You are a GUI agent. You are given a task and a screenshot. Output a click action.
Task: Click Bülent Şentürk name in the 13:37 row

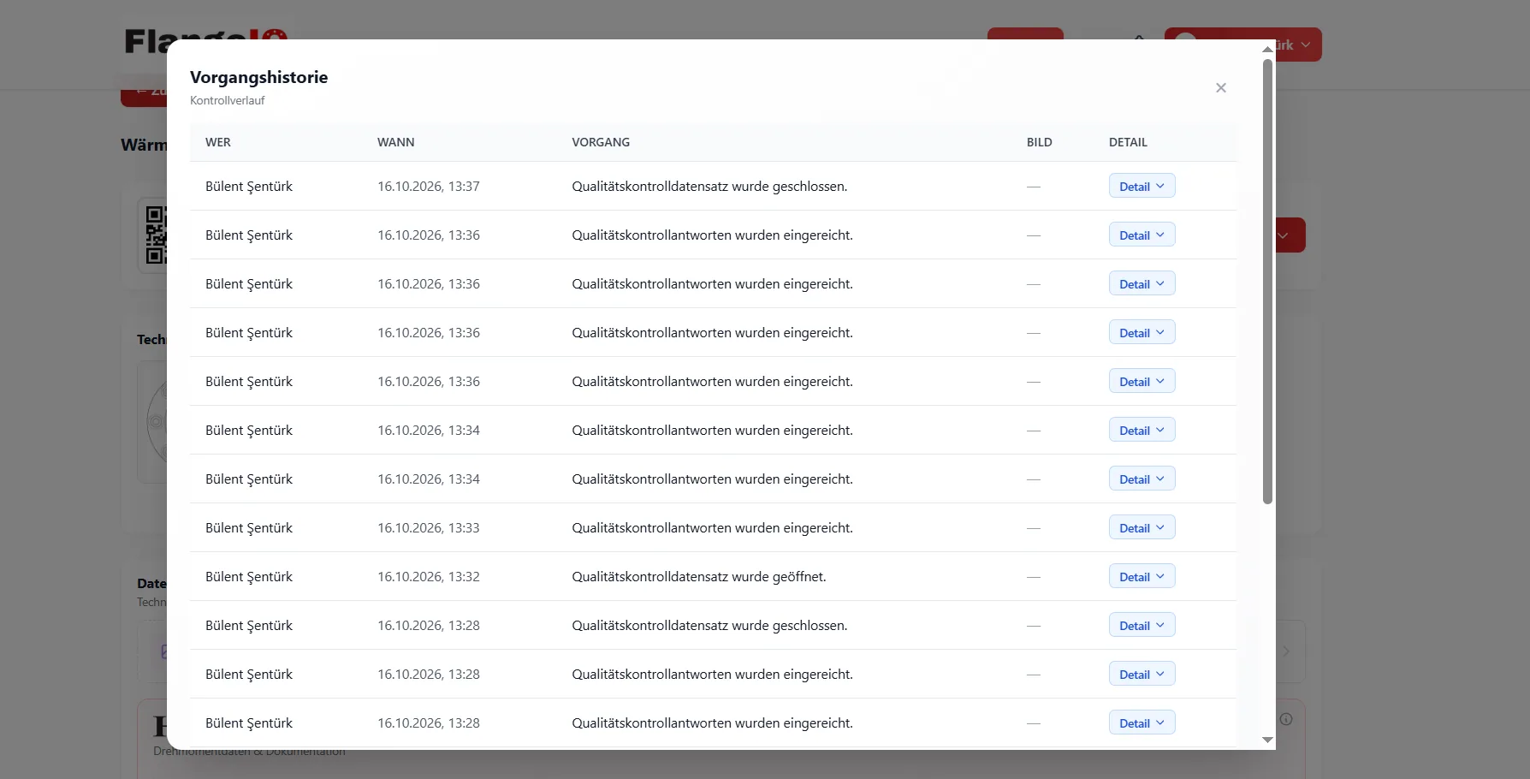tap(249, 186)
